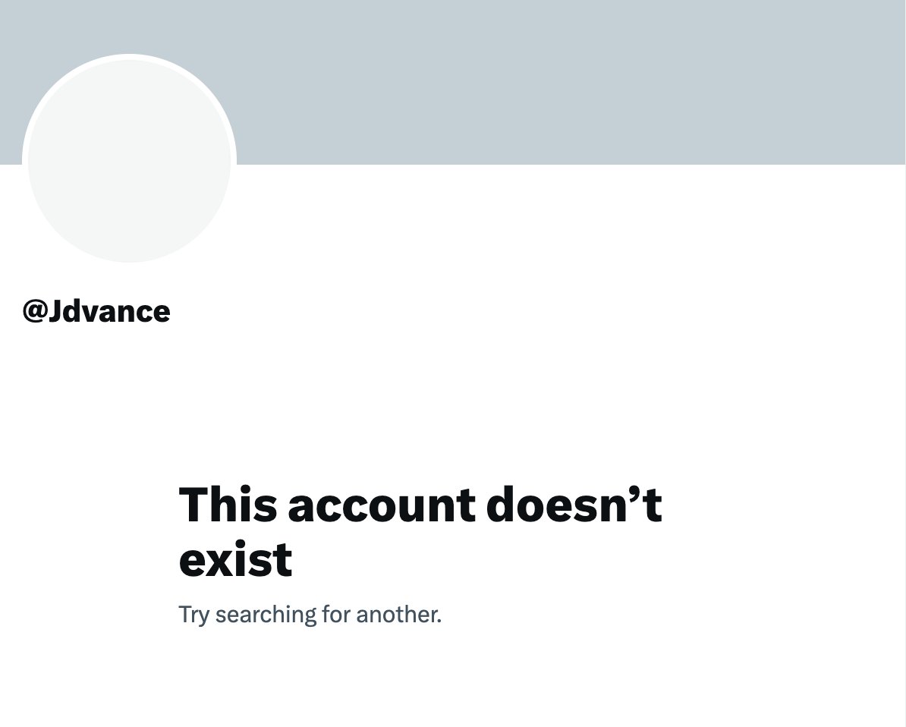Click the word "Try" in the subtext
The image size is (906, 727).
pyautogui.click(x=193, y=615)
